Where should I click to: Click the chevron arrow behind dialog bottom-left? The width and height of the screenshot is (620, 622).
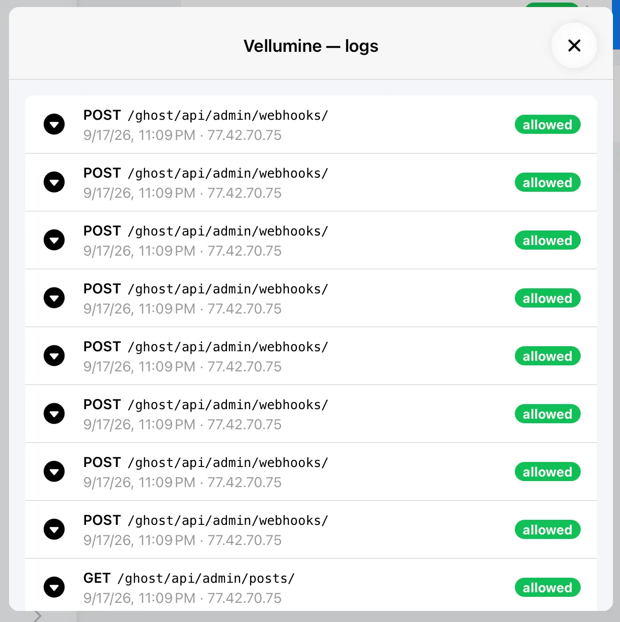click(x=38, y=616)
